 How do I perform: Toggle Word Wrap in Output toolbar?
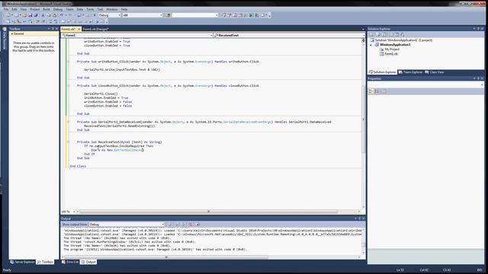(197, 225)
